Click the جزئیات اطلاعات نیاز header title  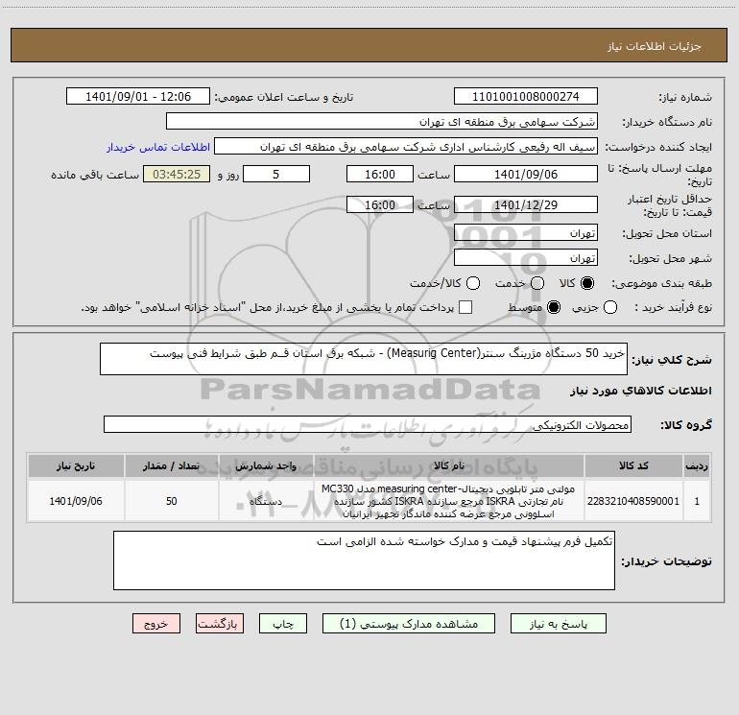click(x=655, y=46)
